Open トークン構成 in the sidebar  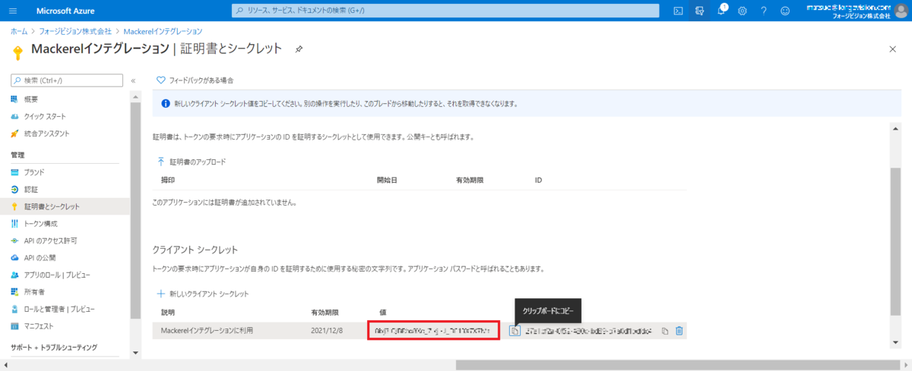pos(41,224)
